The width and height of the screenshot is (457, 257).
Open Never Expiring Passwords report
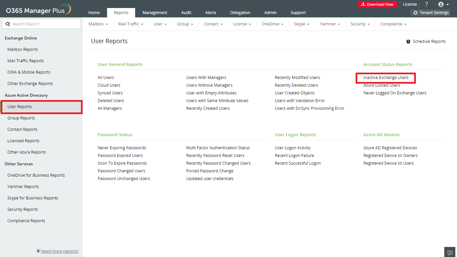(x=122, y=148)
